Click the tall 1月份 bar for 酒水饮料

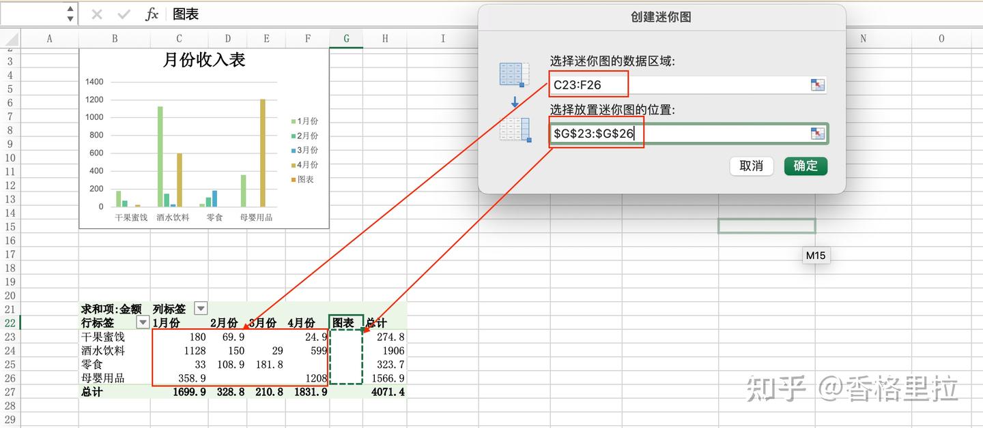pos(160,156)
